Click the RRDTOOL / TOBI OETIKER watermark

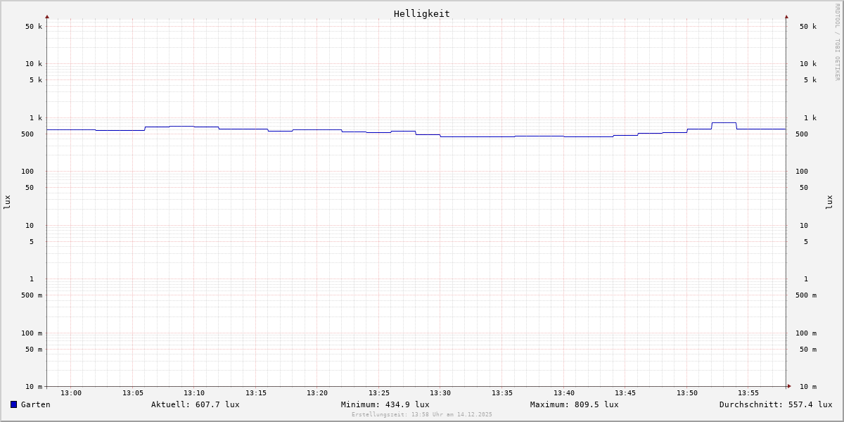(x=837, y=41)
